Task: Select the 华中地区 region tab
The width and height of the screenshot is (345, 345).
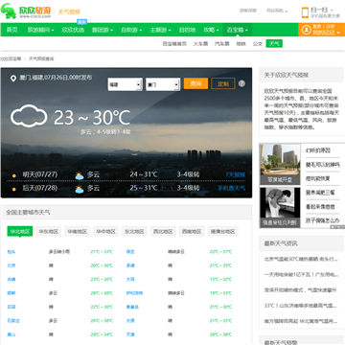Action: coord(105,231)
